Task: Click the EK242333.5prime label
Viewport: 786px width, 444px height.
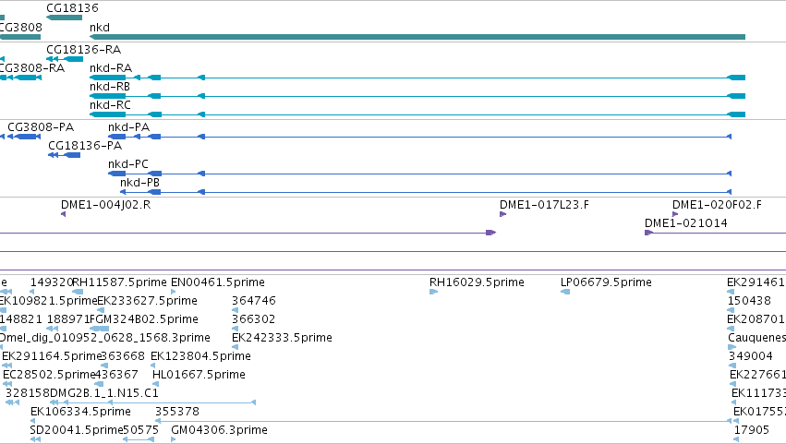Action: pyautogui.click(x=283, y=338)
